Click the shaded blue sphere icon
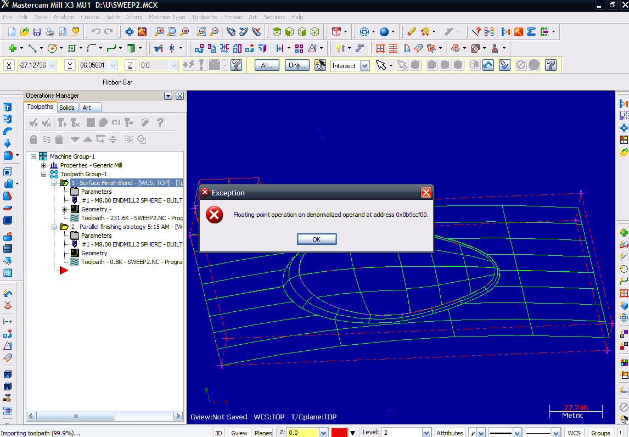This screenshot has width=629, height=437. point(384,32)
